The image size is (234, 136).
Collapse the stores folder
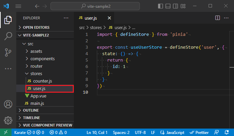(45, 74)
